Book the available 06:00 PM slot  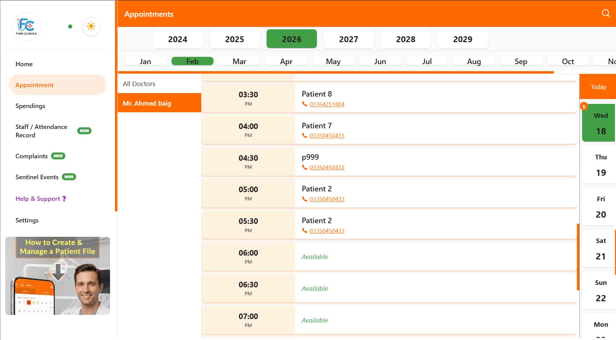tap(435, 257)
